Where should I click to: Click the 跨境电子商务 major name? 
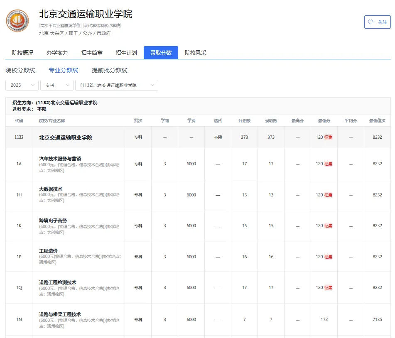pyautogui.click(x=53, y=220)
